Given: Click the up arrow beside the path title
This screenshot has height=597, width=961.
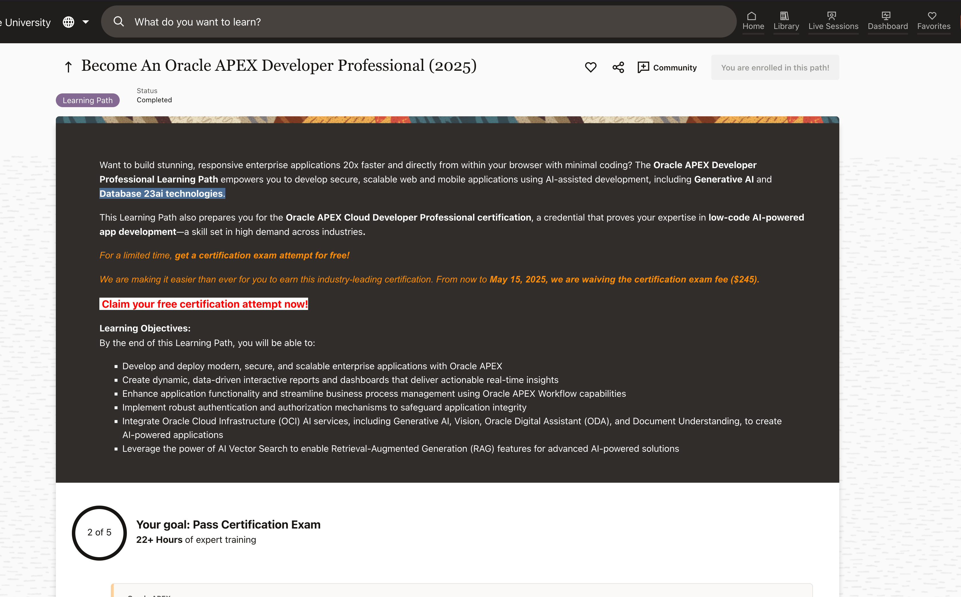Looking at the screenshot, I should (x=68, y=67).
